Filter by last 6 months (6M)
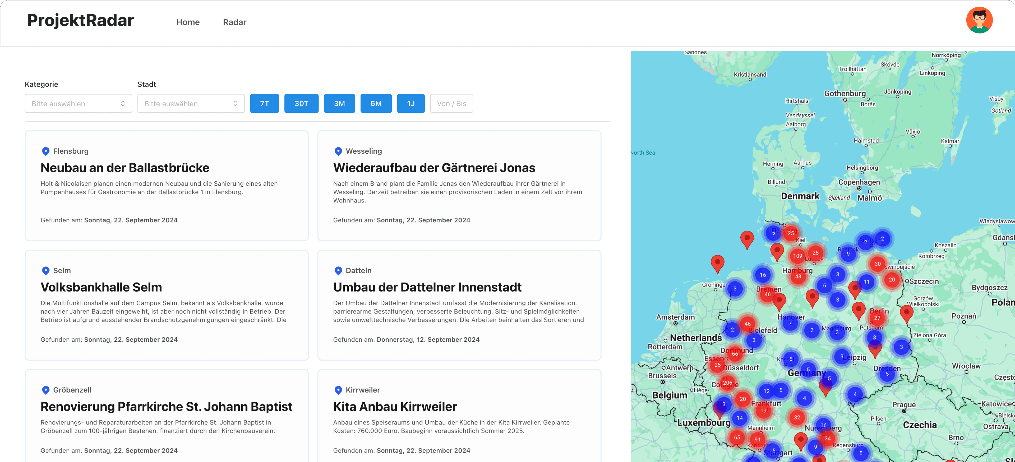This screenshot has height=462, width=1015. [x=376, y=103]
